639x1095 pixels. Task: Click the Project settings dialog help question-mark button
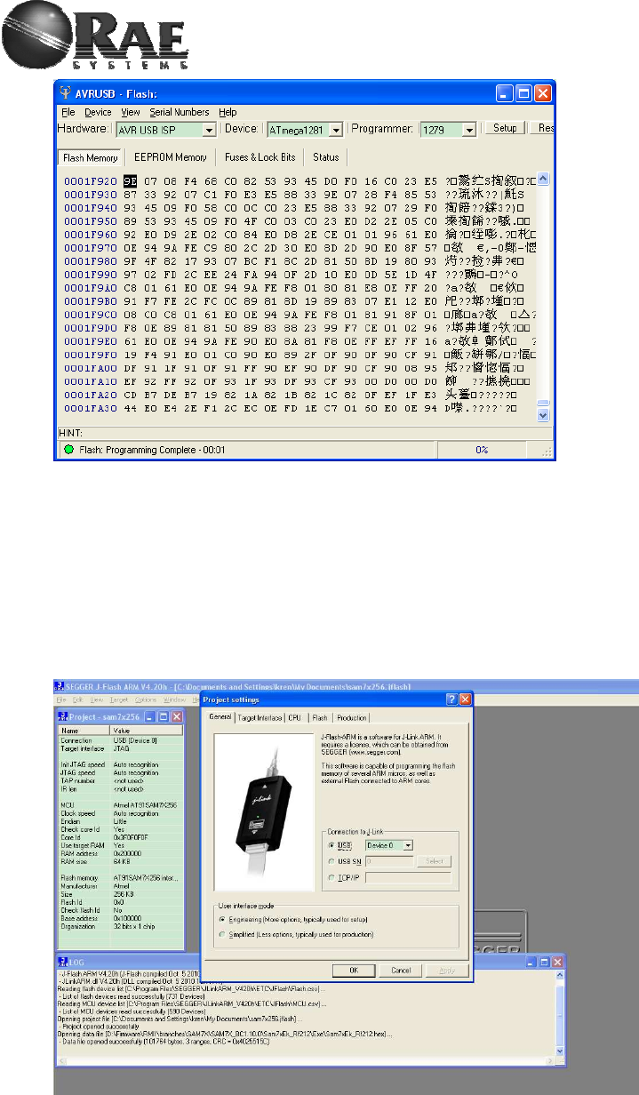pyautogui.click(x=451, y=699)
